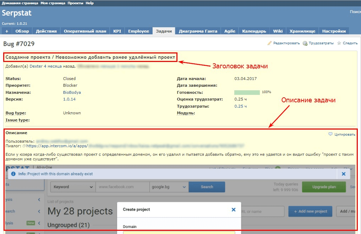Click the Current: 1.0.21 version text
This screenshot has height=234, width=361.
(15, 23)
